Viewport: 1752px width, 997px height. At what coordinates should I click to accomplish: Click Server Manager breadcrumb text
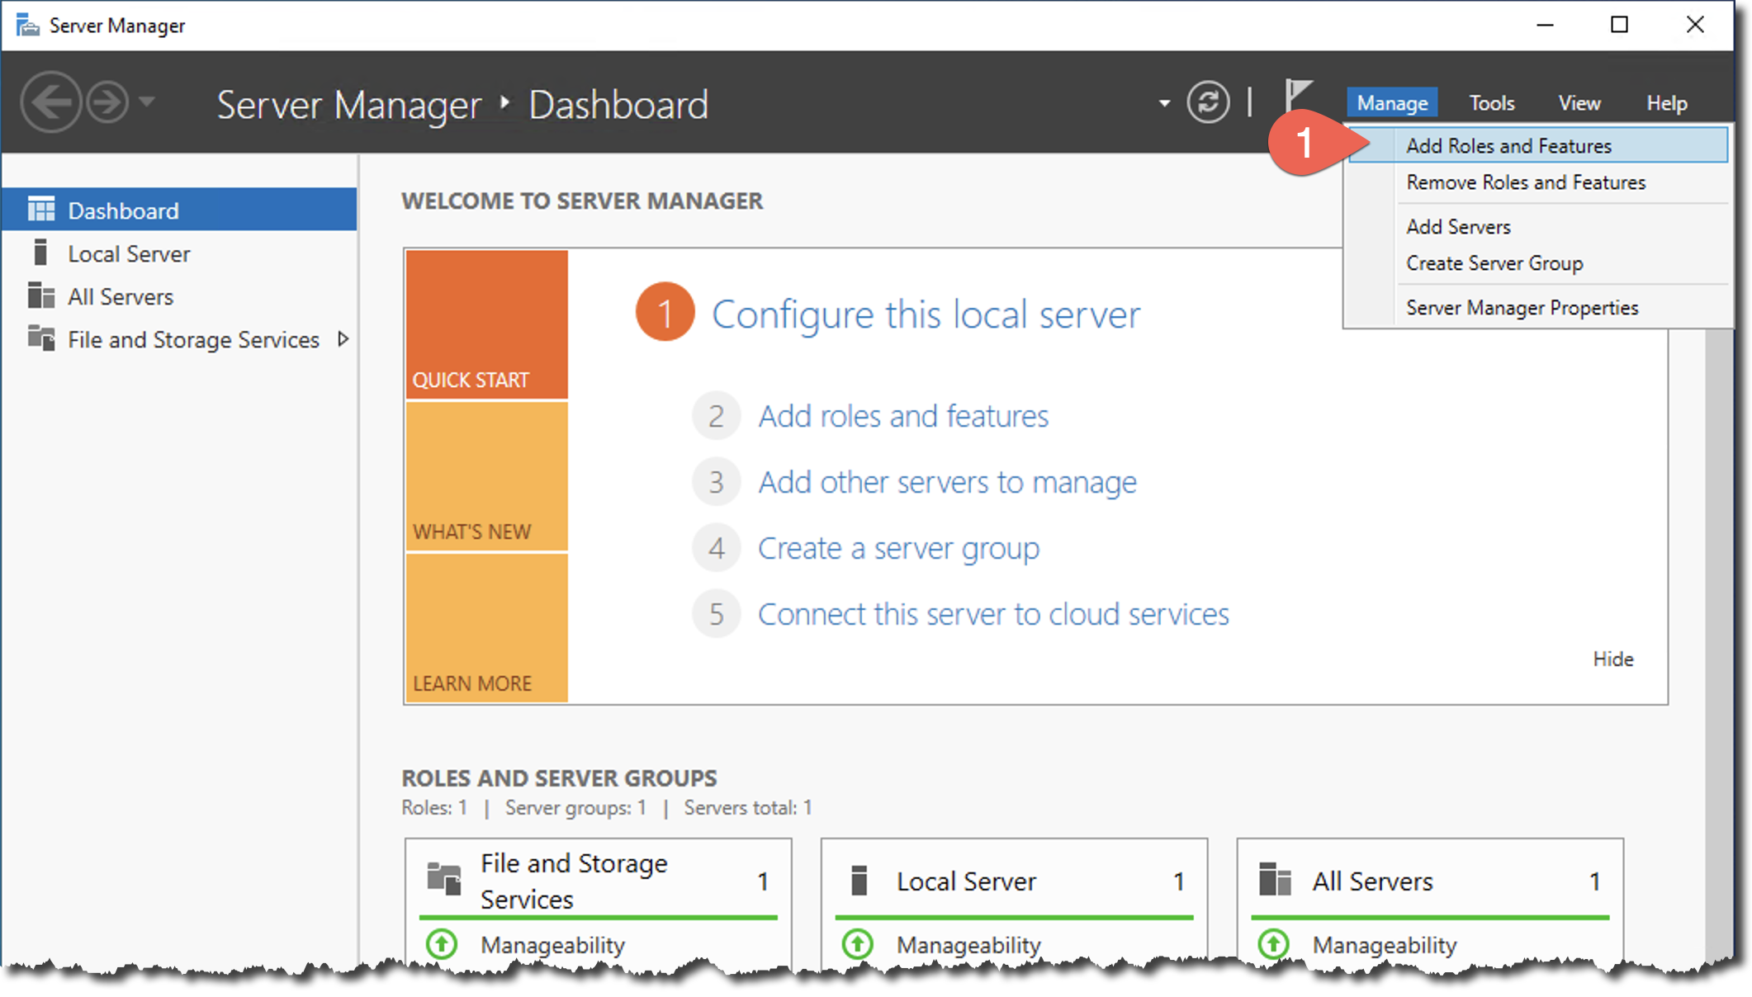(x=348, y=105)
